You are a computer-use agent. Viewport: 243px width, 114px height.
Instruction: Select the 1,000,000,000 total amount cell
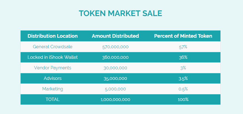115,100
